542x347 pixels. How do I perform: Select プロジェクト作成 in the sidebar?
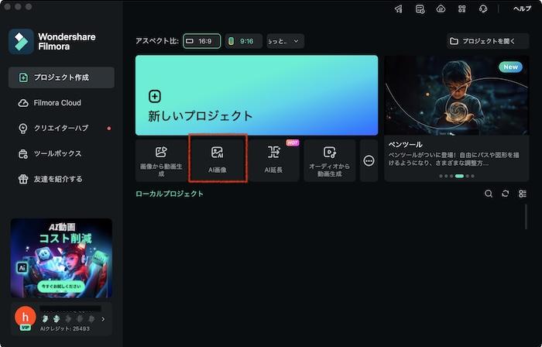tap(61, 77)
